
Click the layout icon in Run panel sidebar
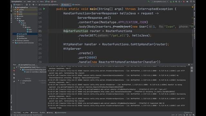14,78
